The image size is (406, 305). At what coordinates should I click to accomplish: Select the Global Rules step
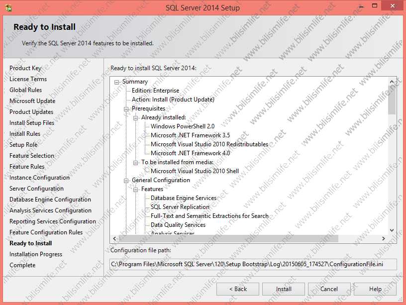[26, 90]
